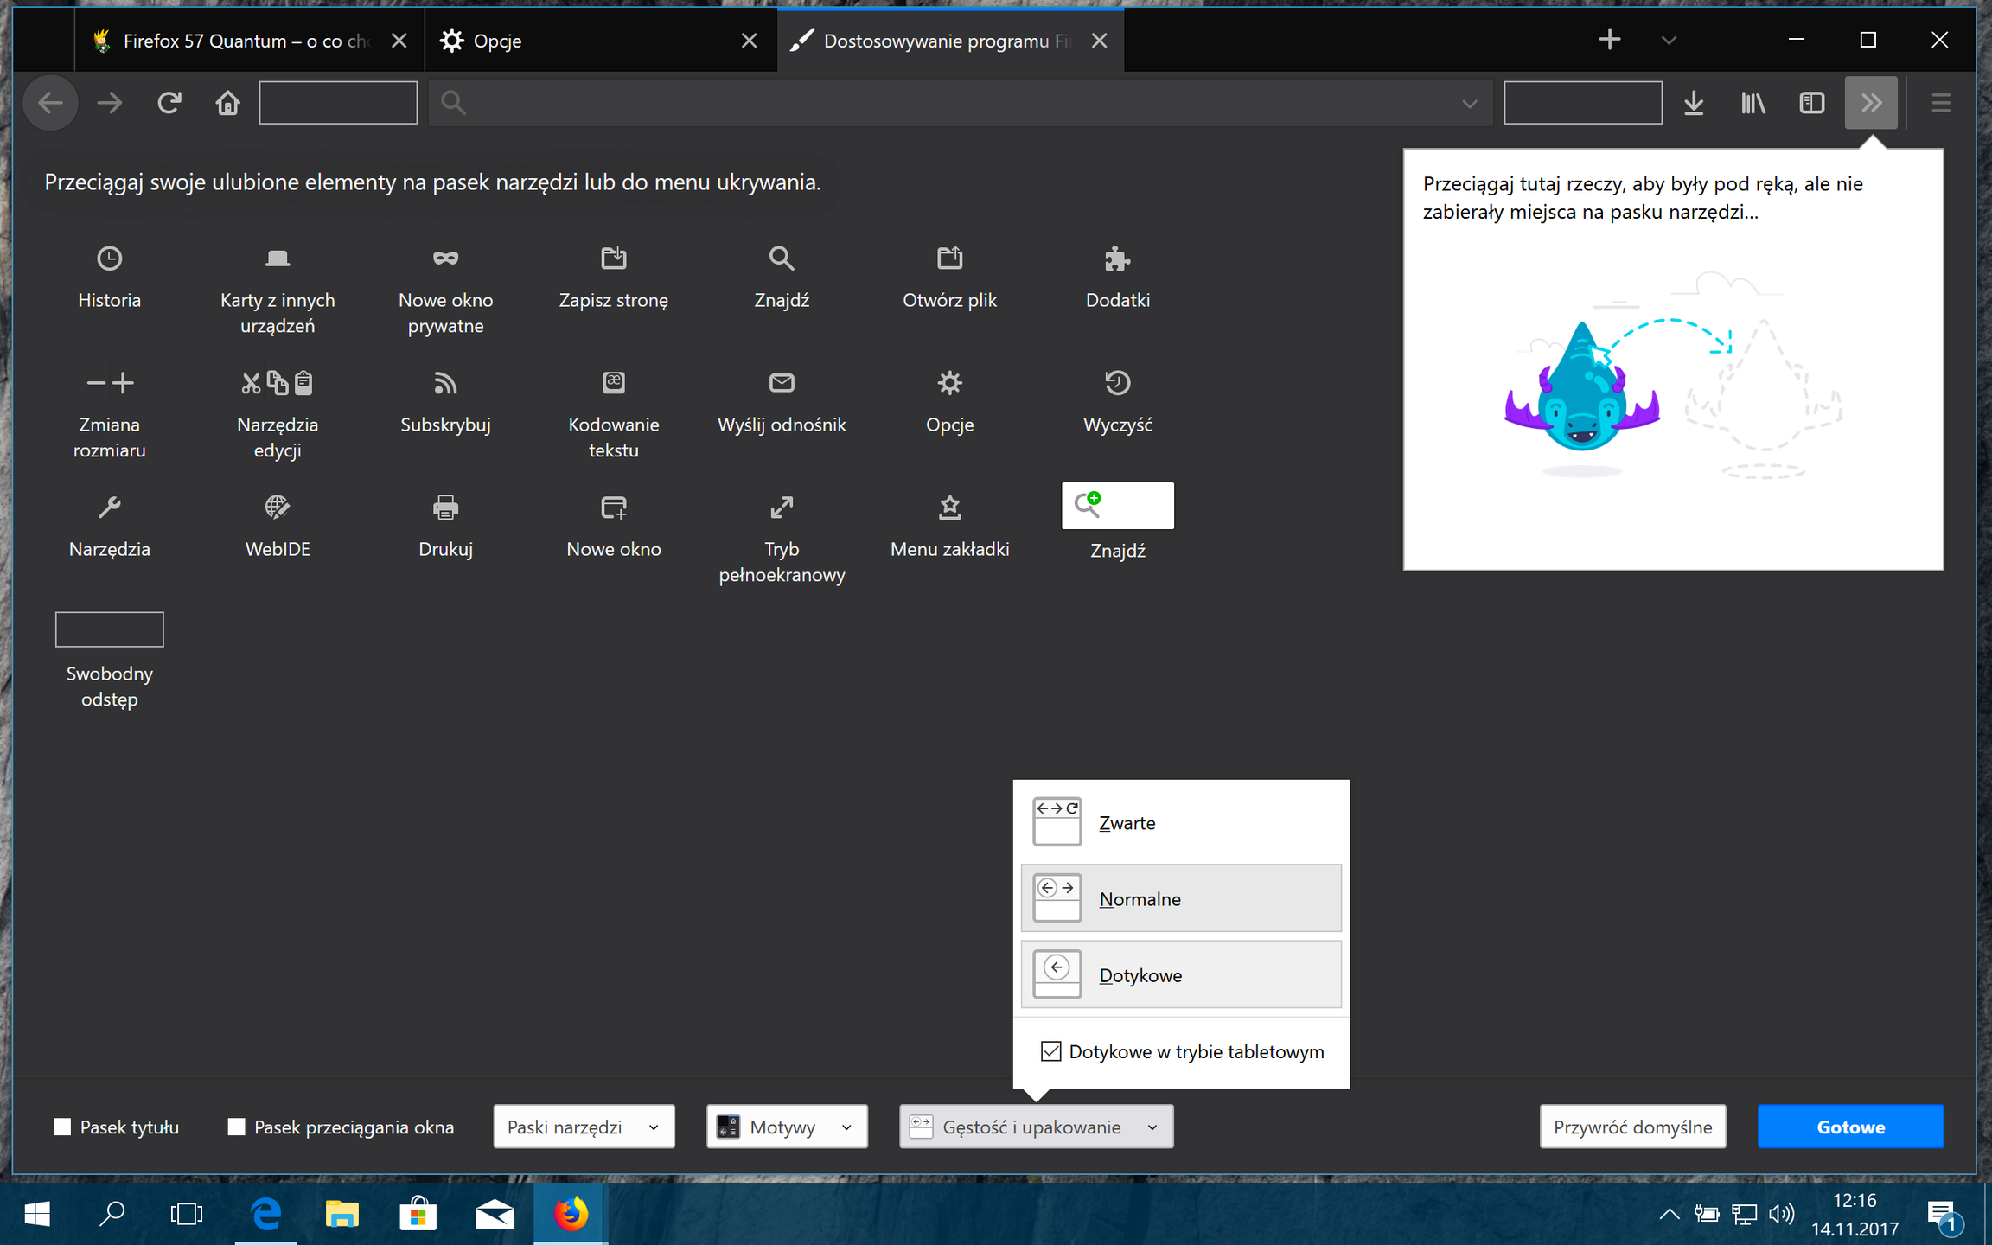
Task: Select the Drukuj printer icon
Action: click(x=444, y=507)
